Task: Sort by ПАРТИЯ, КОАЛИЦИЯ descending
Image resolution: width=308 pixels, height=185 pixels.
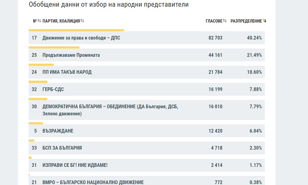Action: point(83,21)
